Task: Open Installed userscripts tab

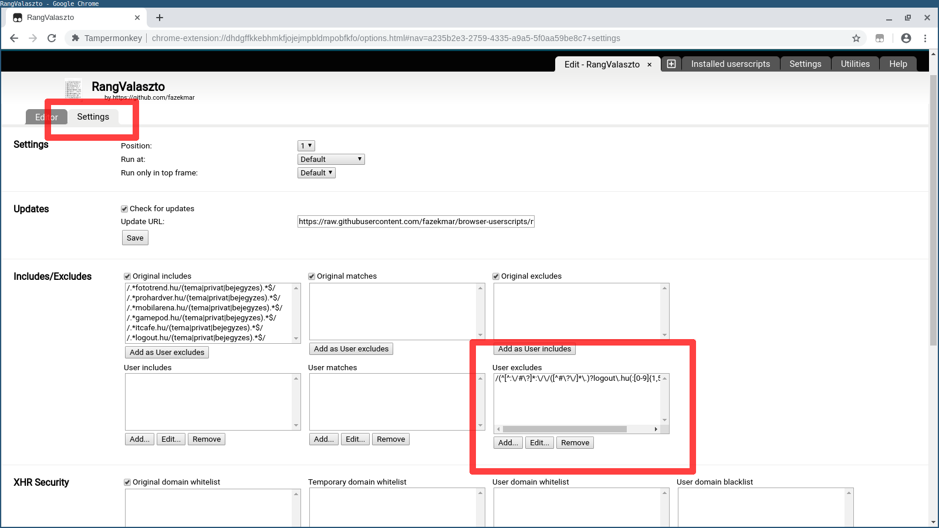Action: click(x=731, y=64)
